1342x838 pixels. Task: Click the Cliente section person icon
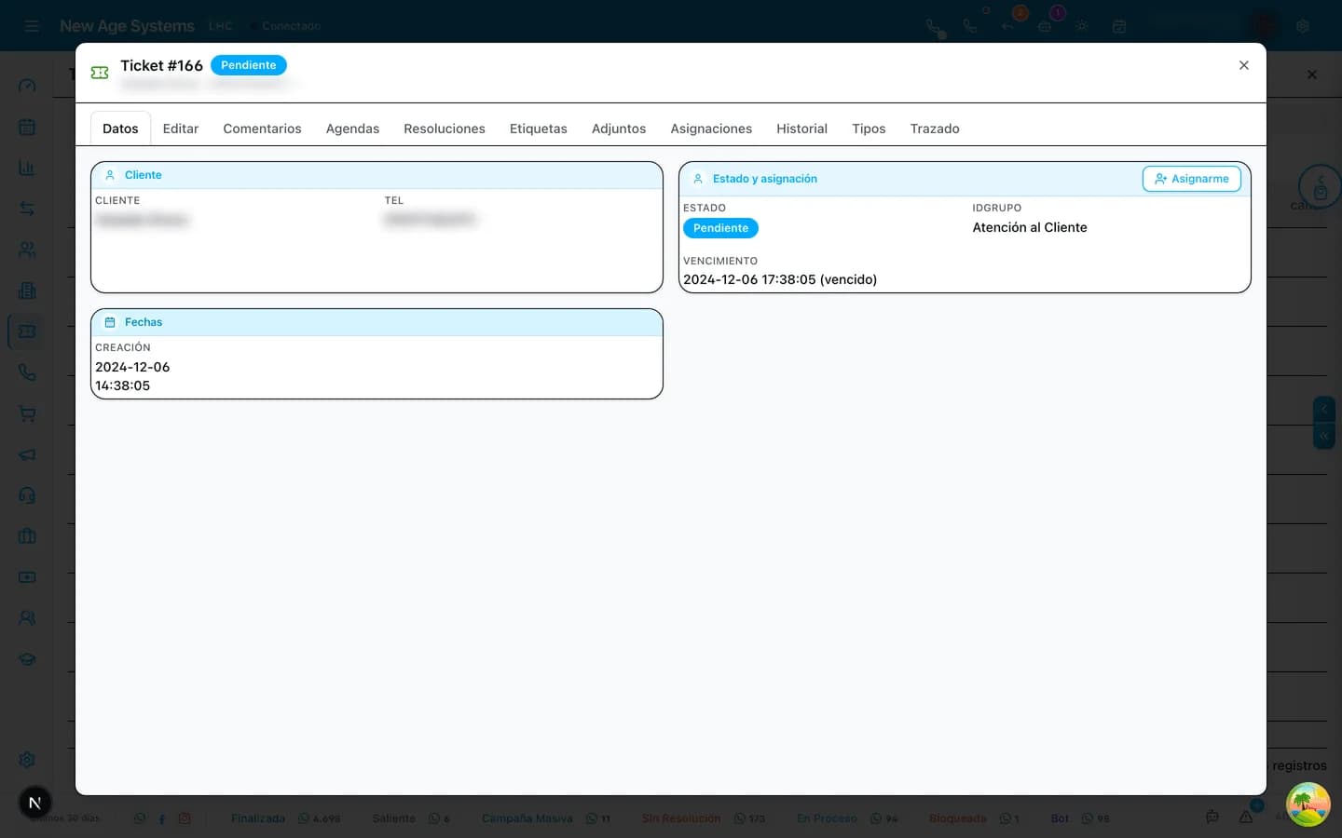pyautogui.click(x=110, y=175)
